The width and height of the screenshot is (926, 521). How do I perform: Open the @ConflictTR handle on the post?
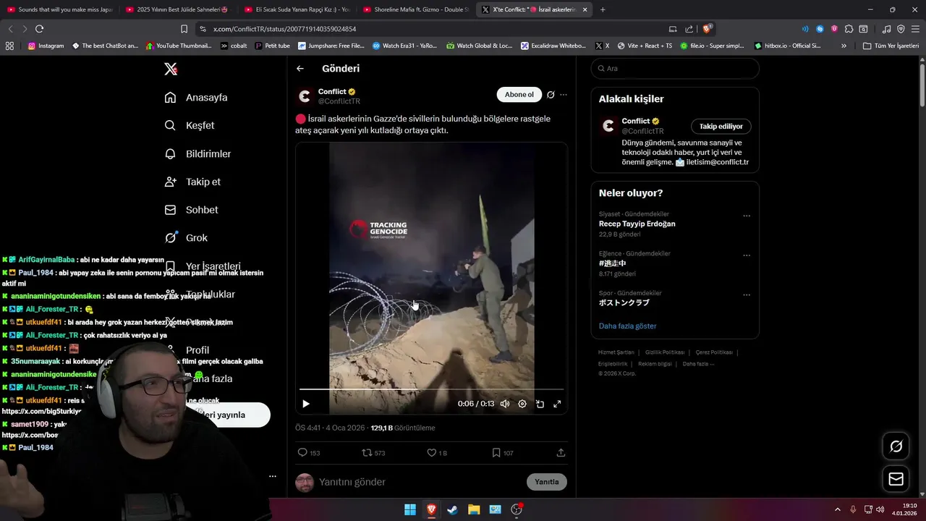tap(339, 101)
